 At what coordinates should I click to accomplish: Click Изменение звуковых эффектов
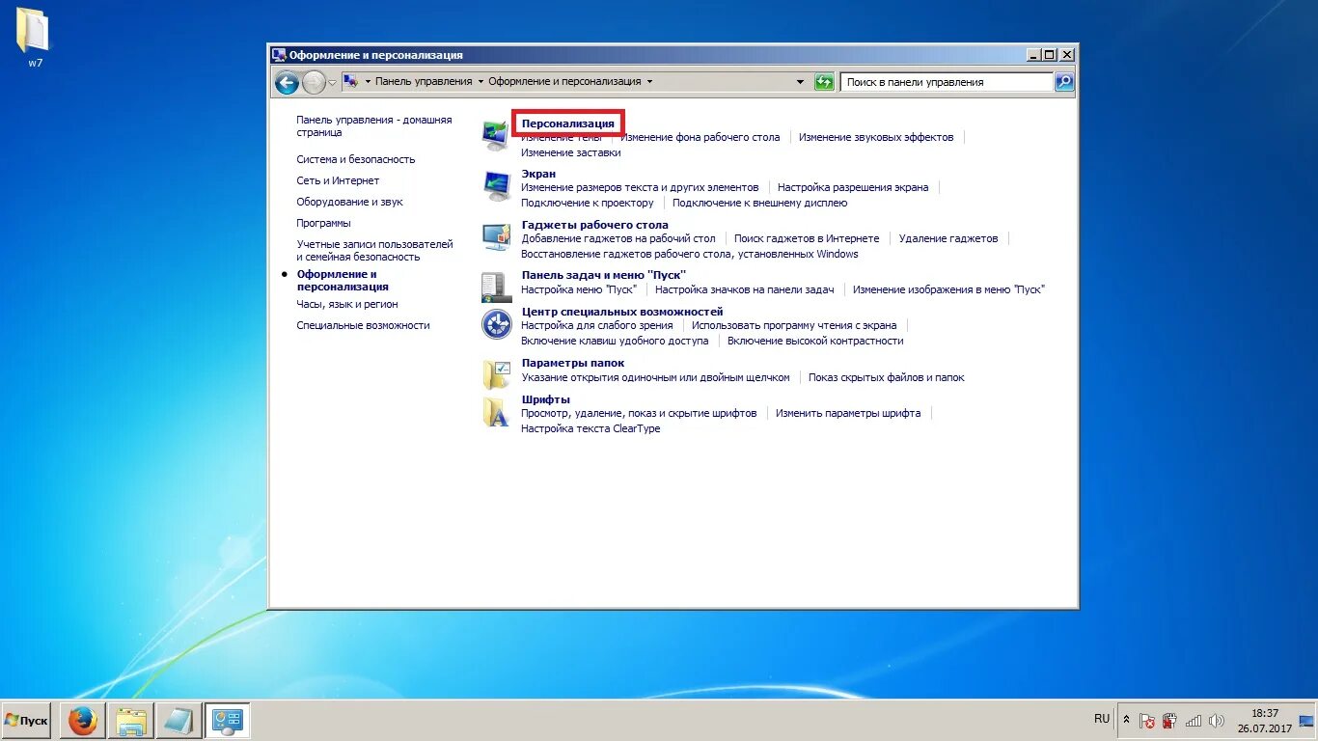click(876, 137)
